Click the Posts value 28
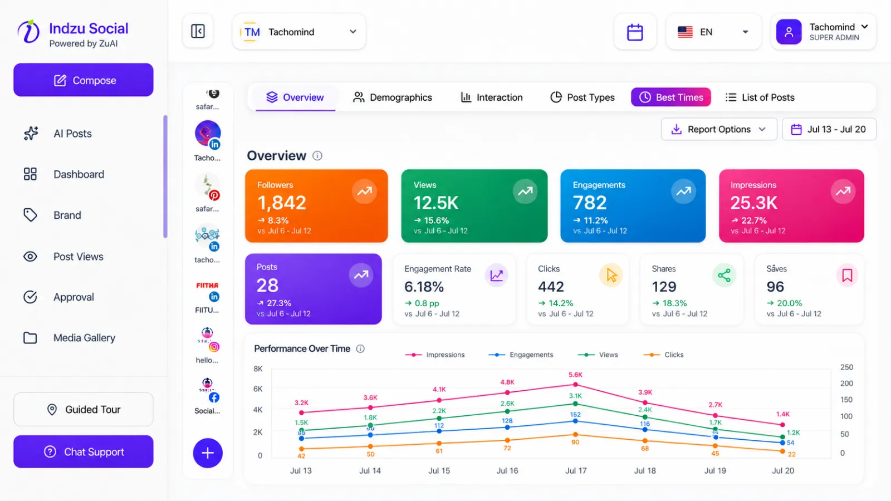 tap(267, 285)
